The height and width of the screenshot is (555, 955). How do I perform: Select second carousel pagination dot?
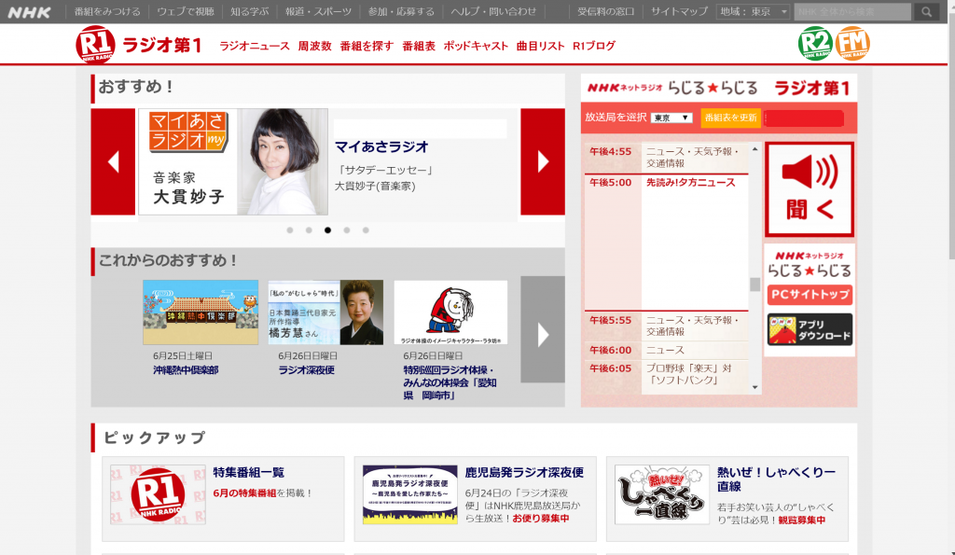click(309, 230)
